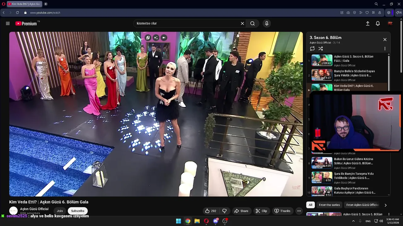This screenshot has width=403, height=226.
Task: Select the Kim Veda Etti browser tab
Action: tap(25, 4)
